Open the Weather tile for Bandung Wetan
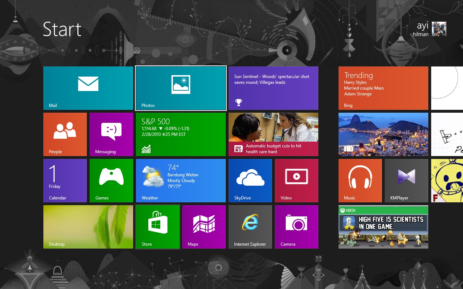This screenshot has height=289, width=463. click(181, 181)
